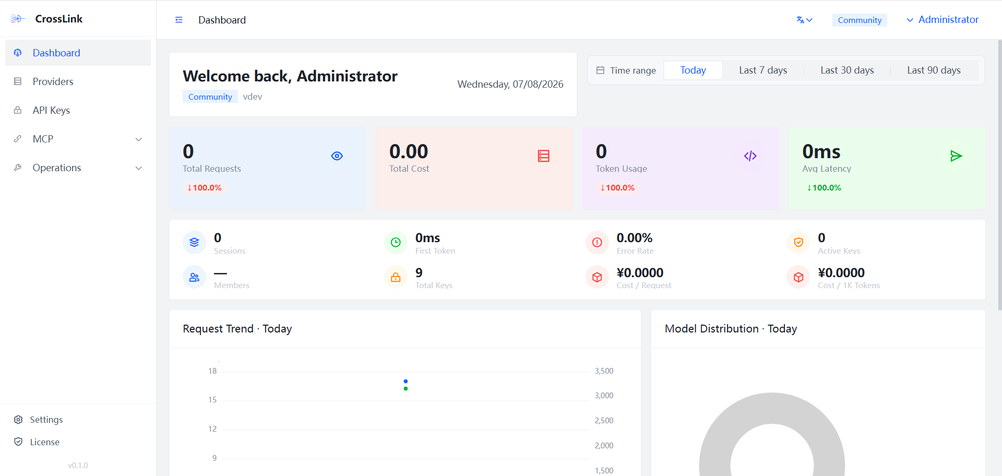Click the Community tag under welcome
The image size is (1002, 476).
[210, 97]
